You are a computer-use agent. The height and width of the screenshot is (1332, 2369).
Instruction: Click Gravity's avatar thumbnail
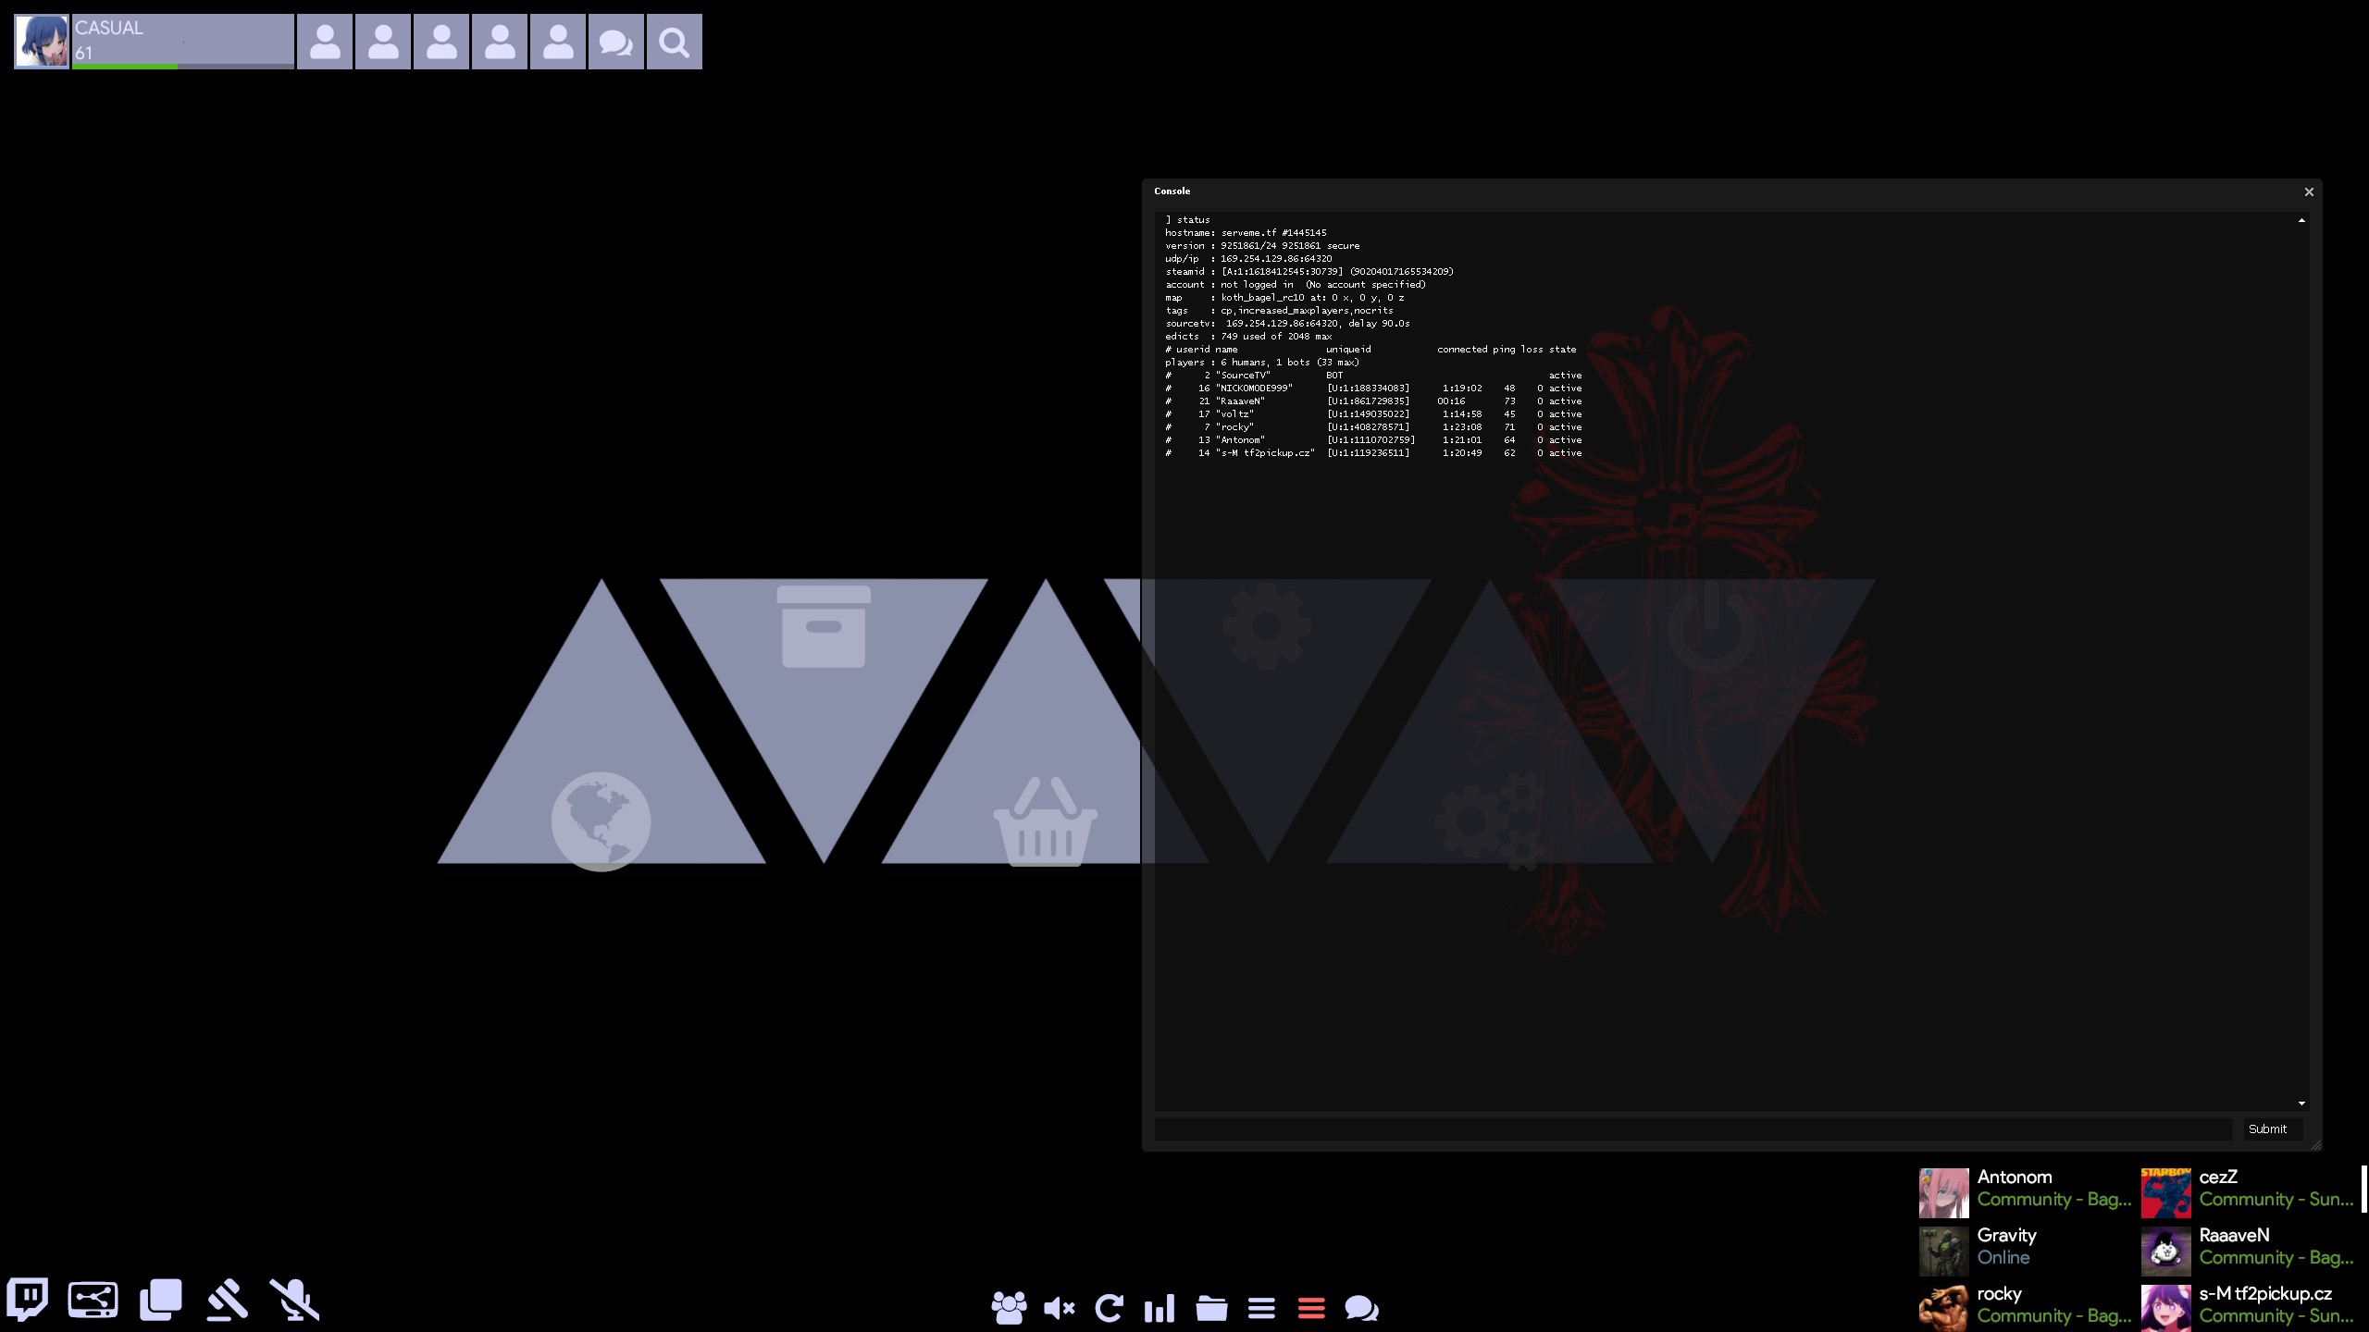[1943, 1251]
